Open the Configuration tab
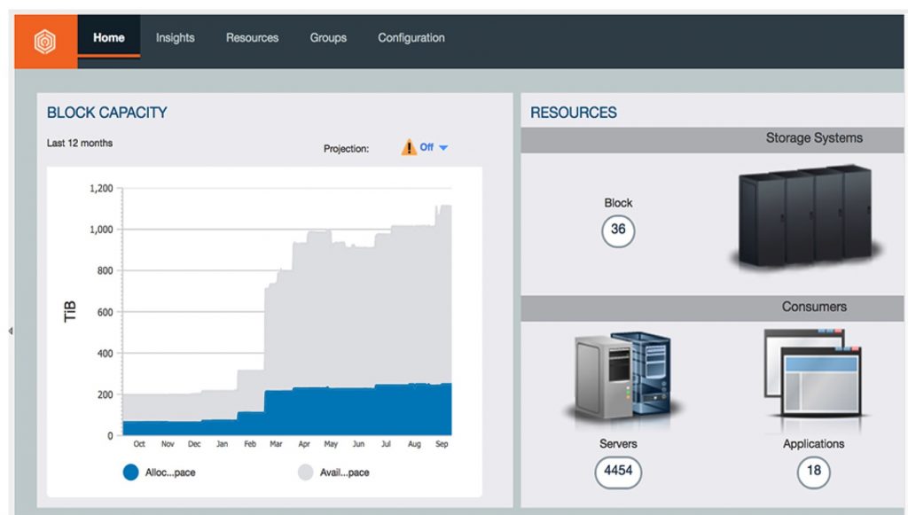908x515 pixels. tap(411, 37)
